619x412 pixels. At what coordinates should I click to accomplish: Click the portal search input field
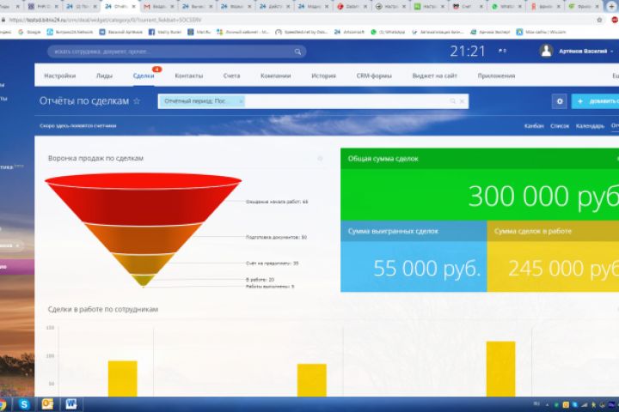pos(176,51)
